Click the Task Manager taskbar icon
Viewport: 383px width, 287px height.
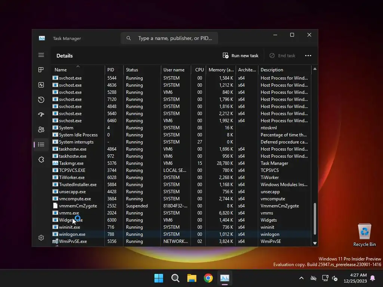pos(225,278)
